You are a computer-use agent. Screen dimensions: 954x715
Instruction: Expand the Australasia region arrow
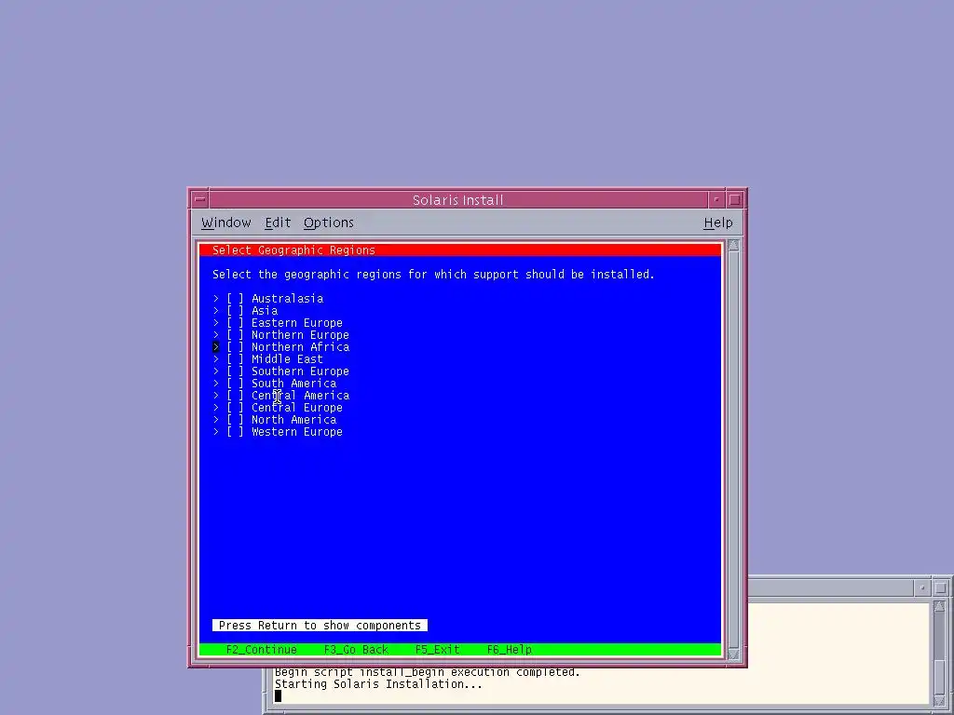point(216,299)
